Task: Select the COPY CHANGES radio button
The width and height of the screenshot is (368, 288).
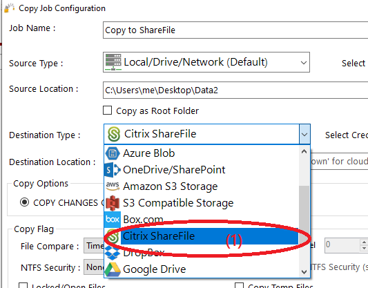Action: [x=24, y=202]
